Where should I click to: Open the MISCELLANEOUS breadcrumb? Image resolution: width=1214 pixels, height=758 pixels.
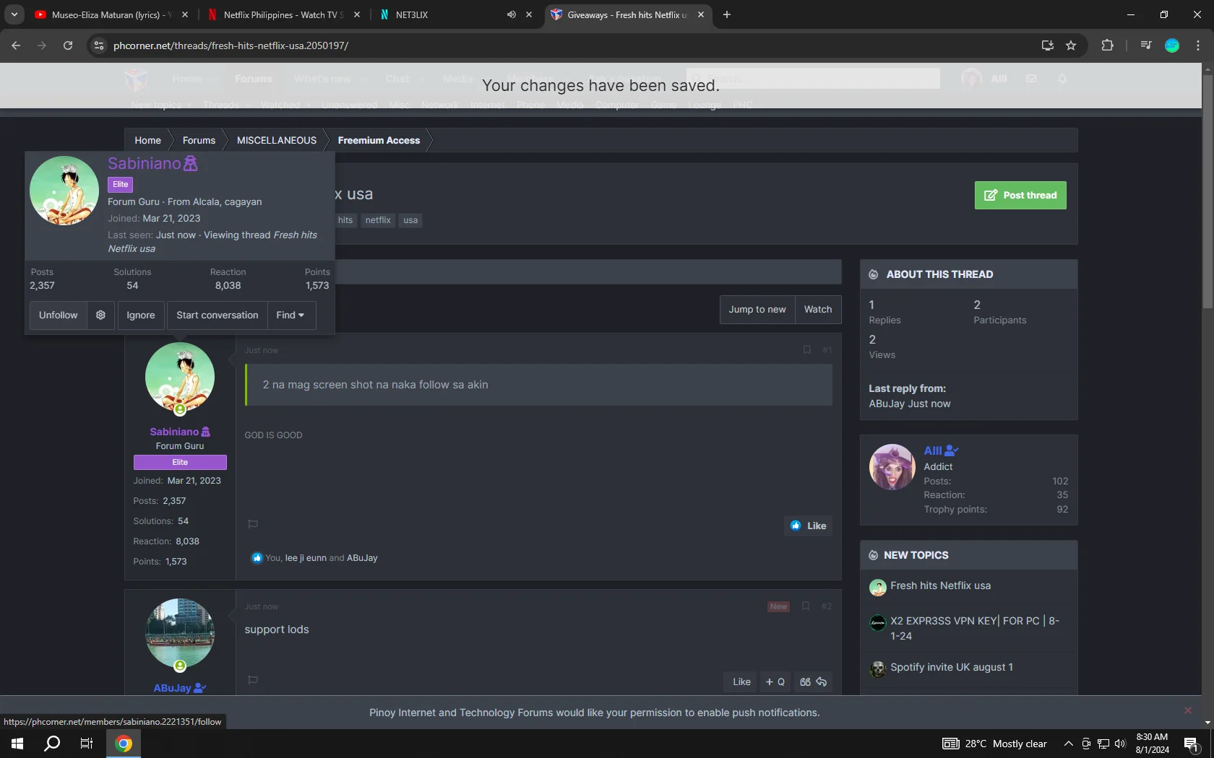277,140
